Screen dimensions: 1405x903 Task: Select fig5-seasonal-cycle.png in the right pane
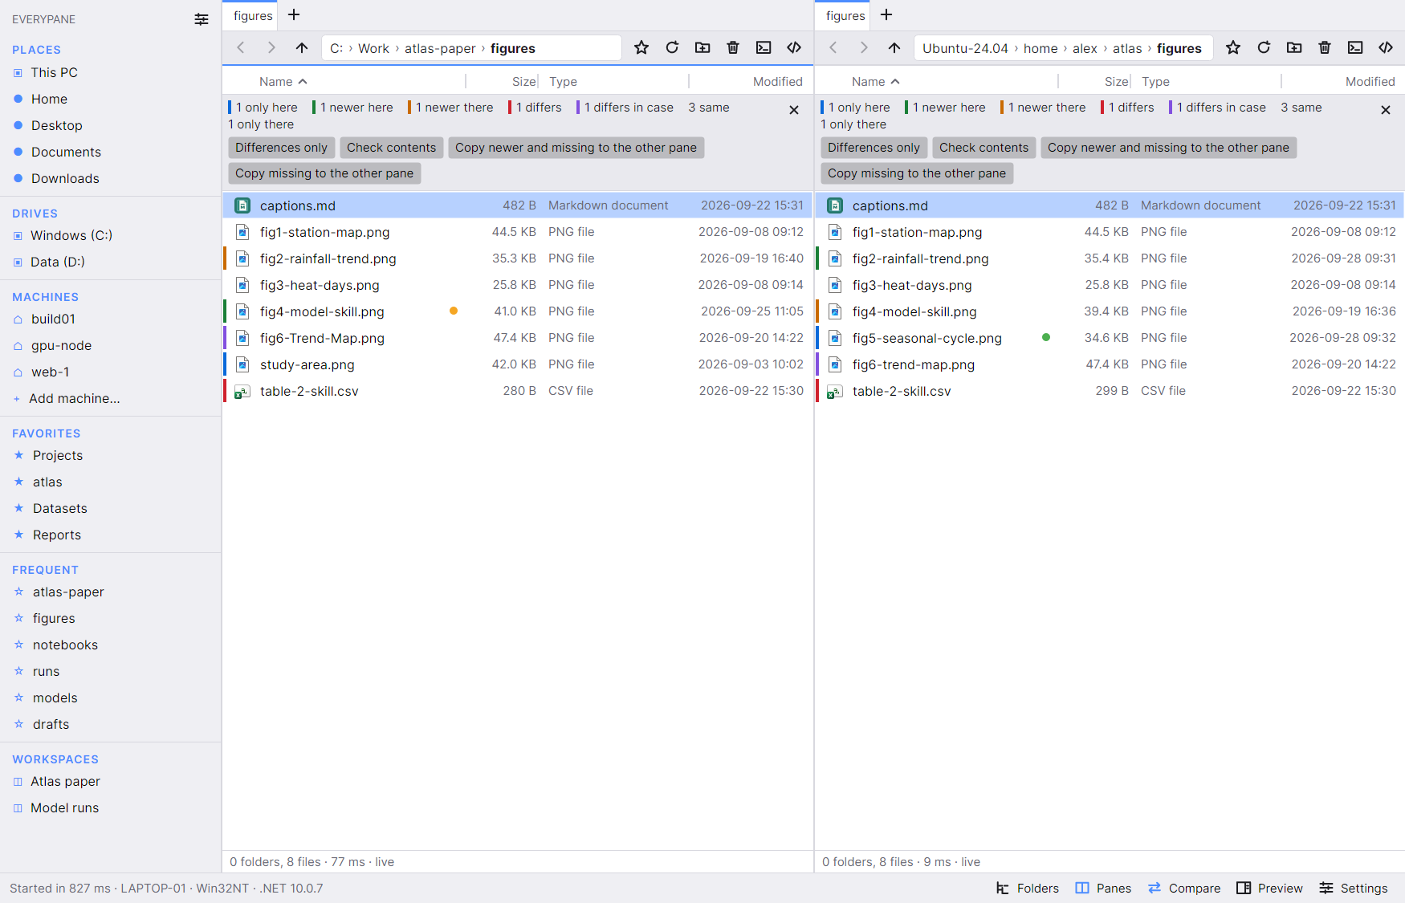click(1110, 338)
